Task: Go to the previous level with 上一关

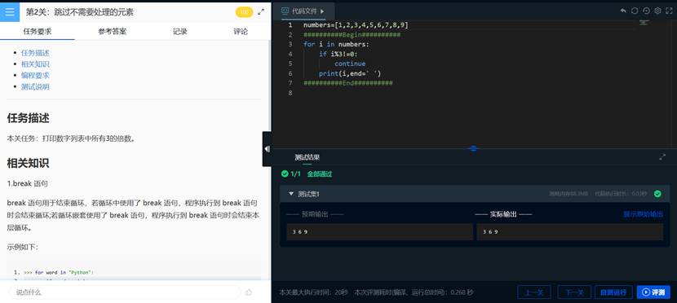Action: click(x=533, y=292)
